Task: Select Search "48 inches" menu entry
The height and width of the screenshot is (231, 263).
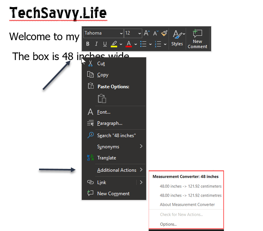Action: point(116,136)
